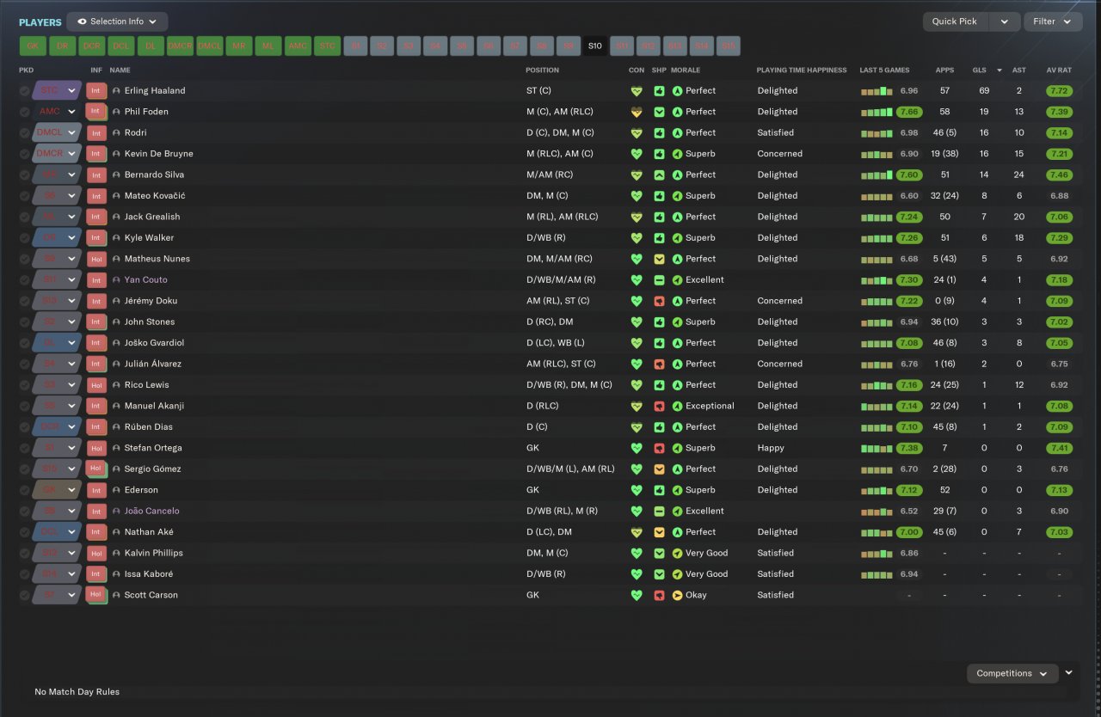Image resolution: width=1101 pixels, height=717 pixels.
Task: Click the Hol info badge for Stefan Ortega
Action: click(x=96, y=448)
